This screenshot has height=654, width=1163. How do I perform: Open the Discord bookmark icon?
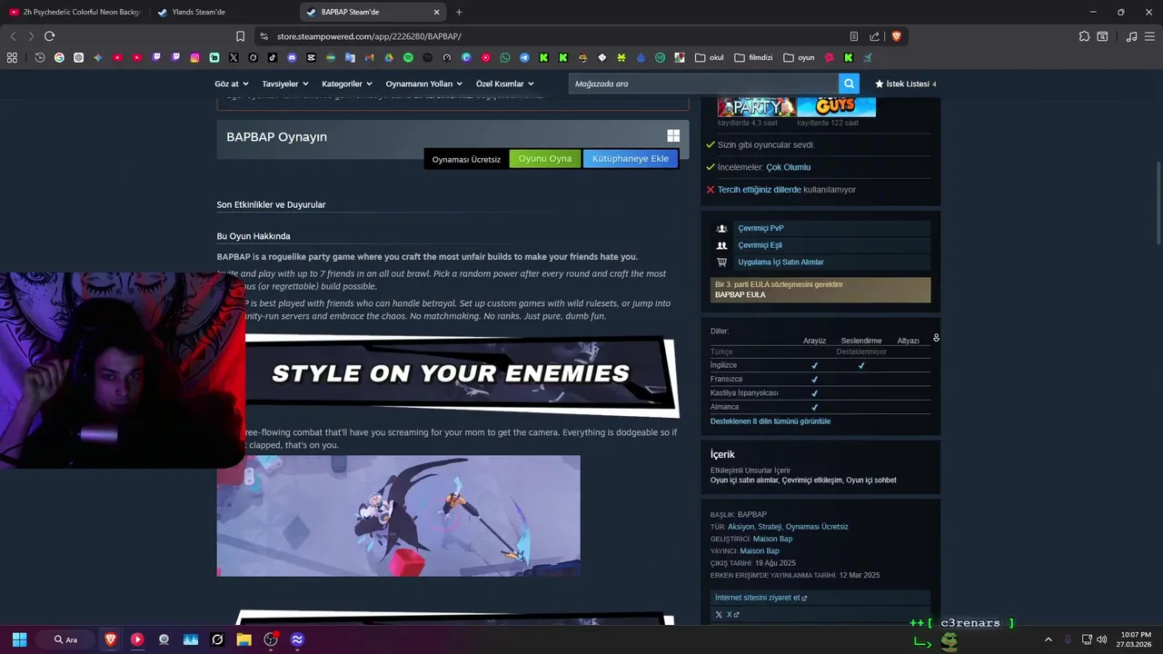[x=292, y=57]
